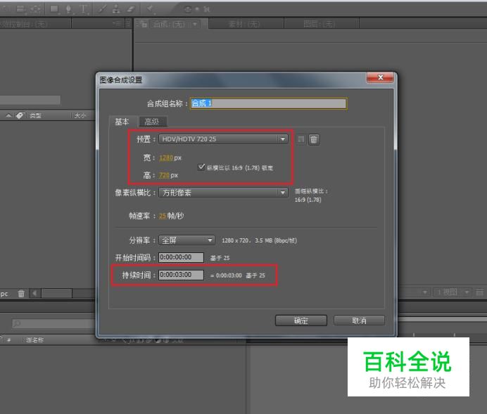Select the Clone Stamp tool
The width and height of the screenshot is (487, 414).
(x=116, y=9)
